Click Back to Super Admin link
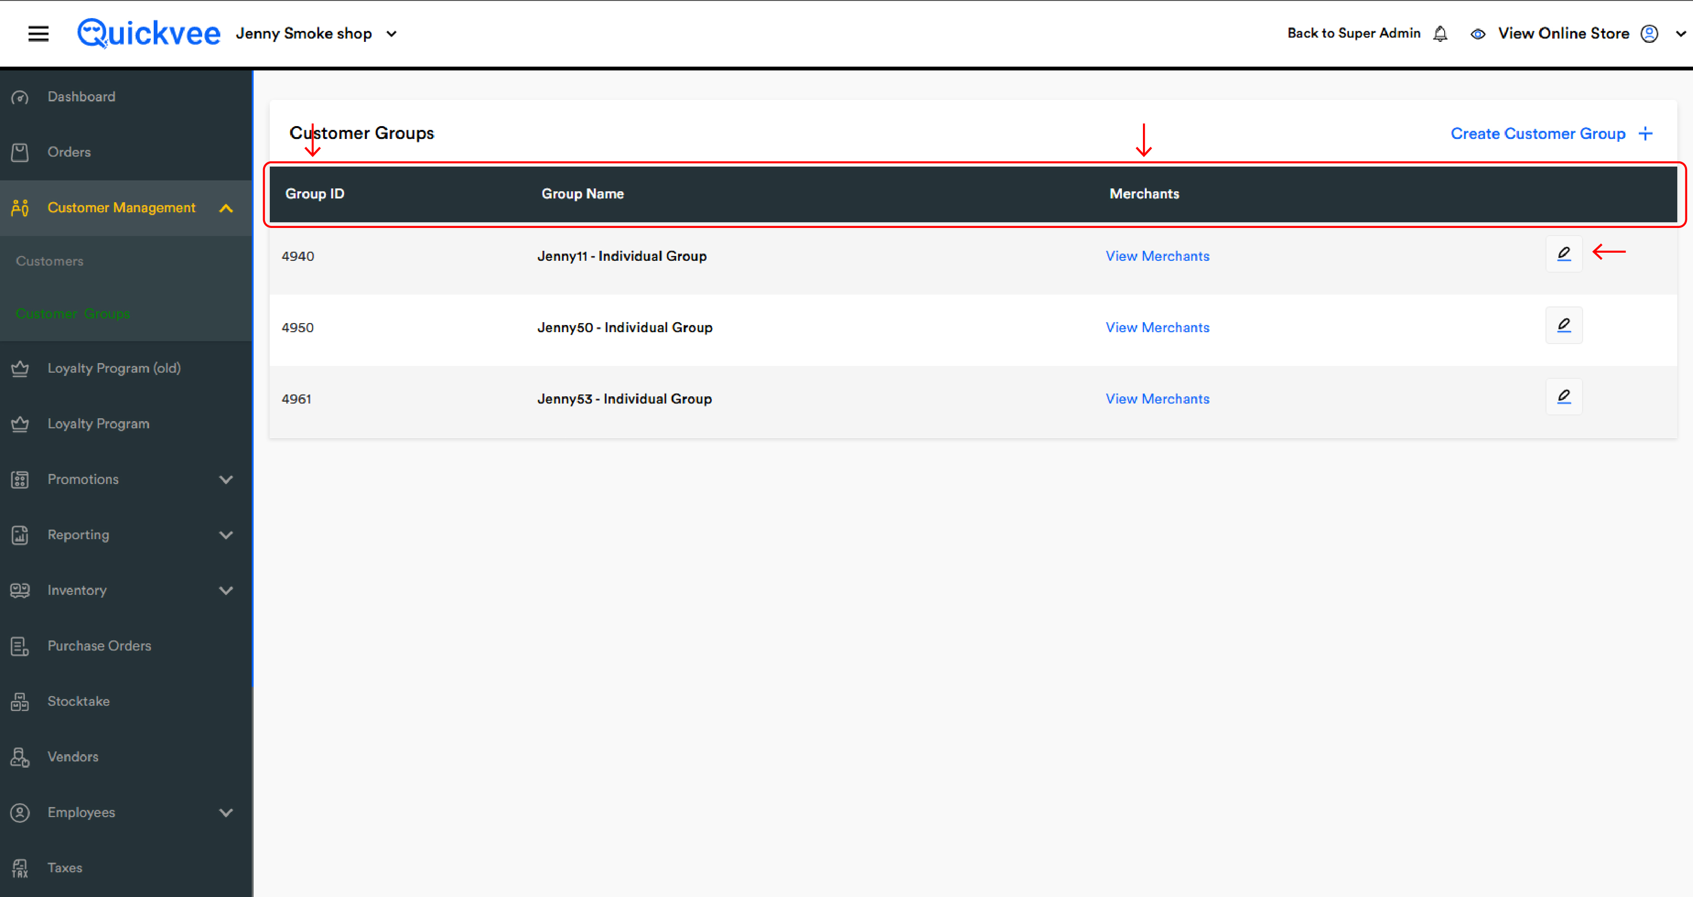The image size is (1693, 897). pos(1354,33)
